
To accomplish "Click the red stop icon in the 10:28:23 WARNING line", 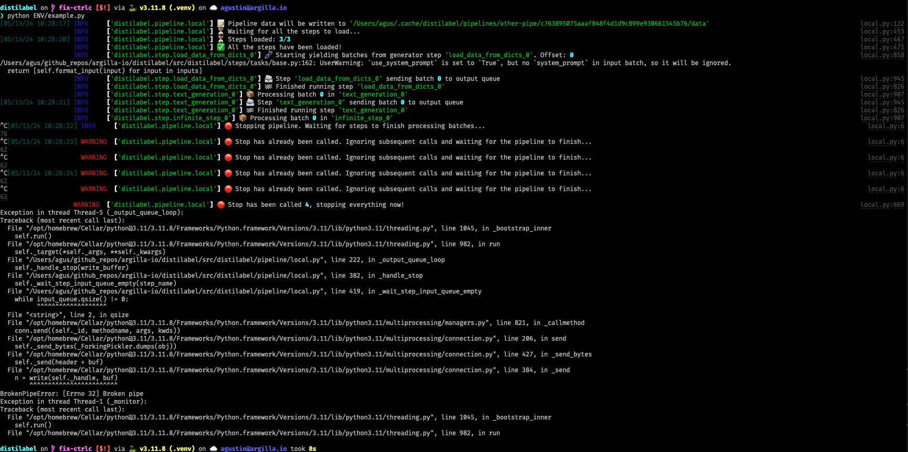I will coord(228,142).
